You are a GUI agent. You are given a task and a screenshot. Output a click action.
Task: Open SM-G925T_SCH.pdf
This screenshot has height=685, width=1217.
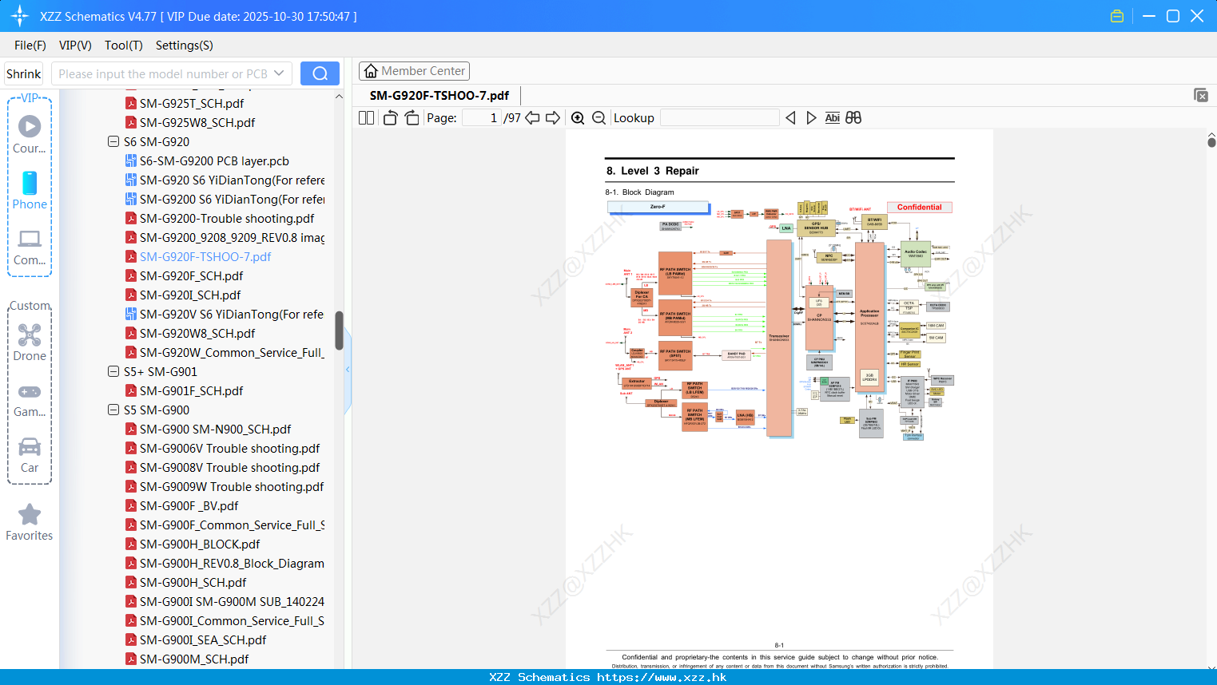(192, 103)
